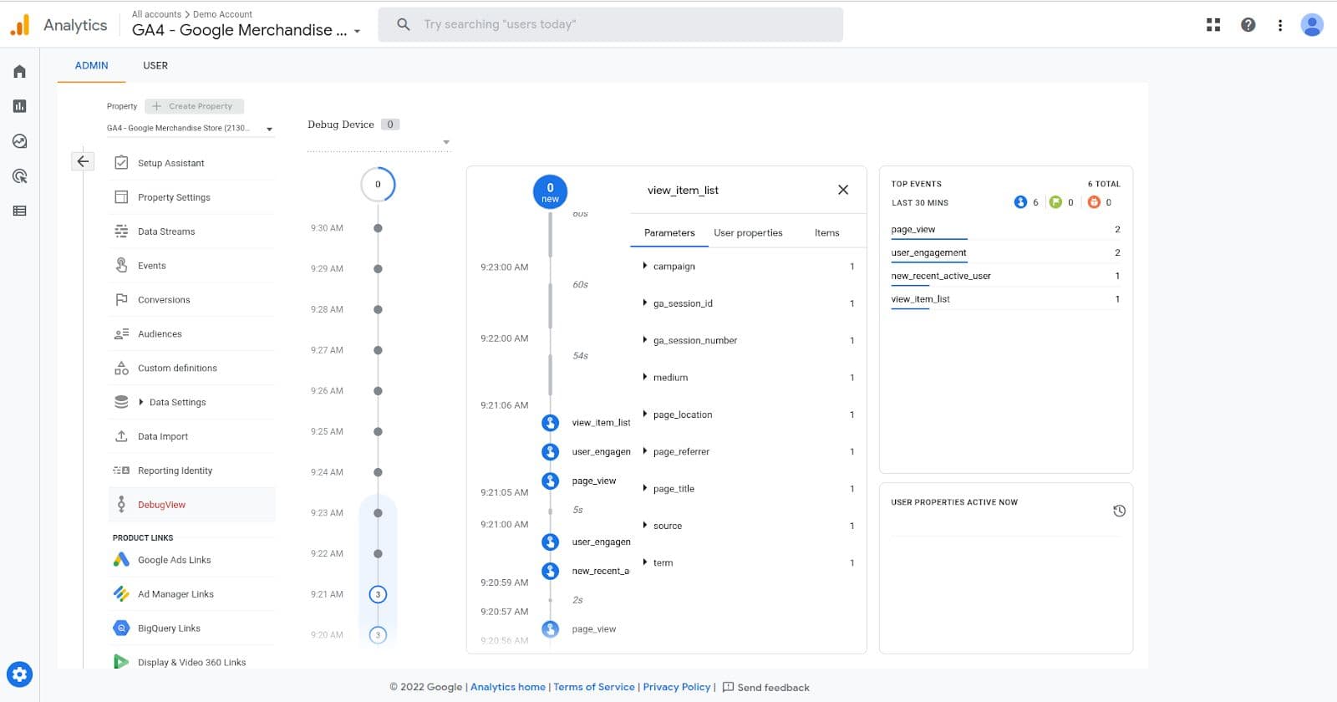Click the Admin gear icon
The image size is (1337, 702).
tap(19, 674)
